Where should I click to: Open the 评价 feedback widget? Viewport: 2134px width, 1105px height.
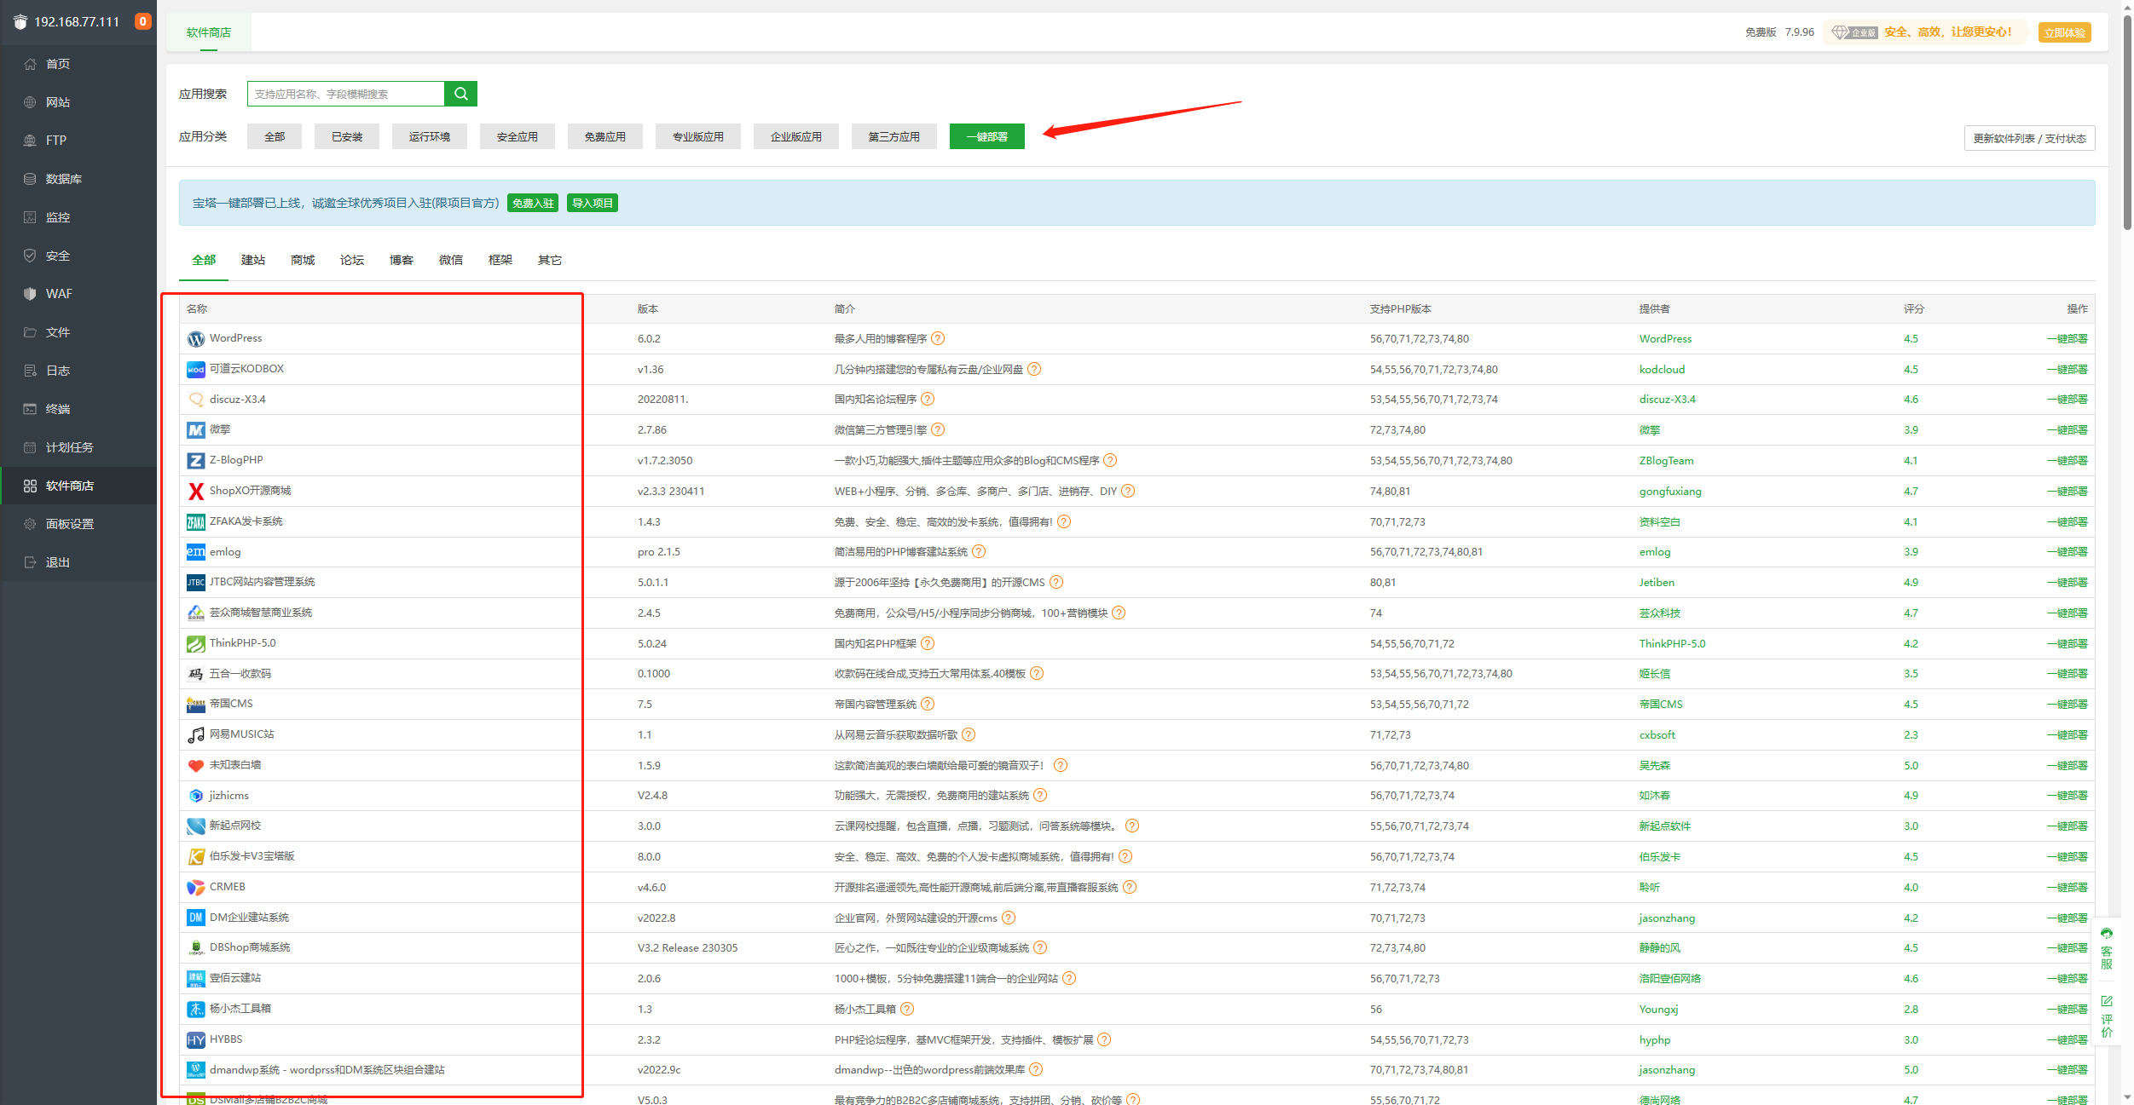coord(2107,1016)
